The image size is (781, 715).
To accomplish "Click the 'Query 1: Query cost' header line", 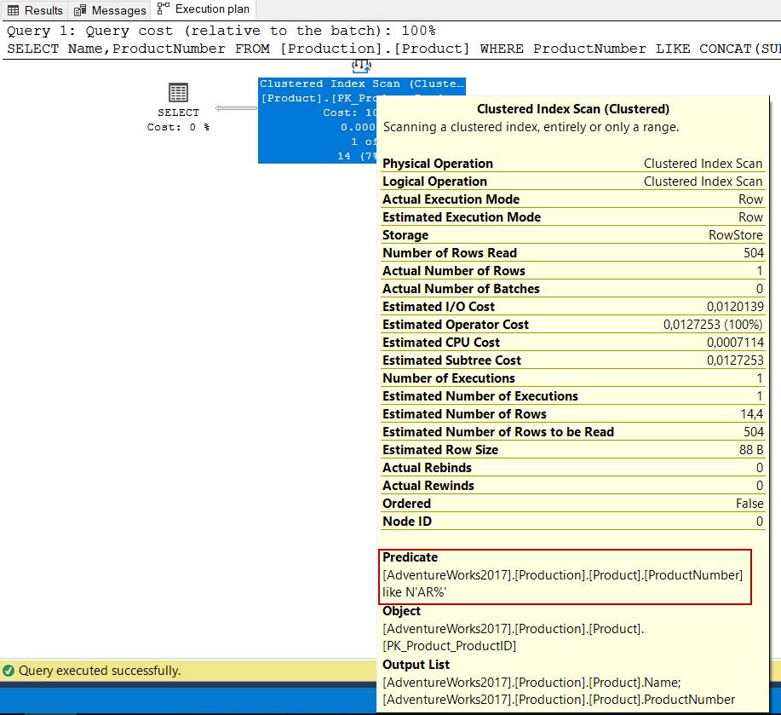I will [x=221, y=31].
